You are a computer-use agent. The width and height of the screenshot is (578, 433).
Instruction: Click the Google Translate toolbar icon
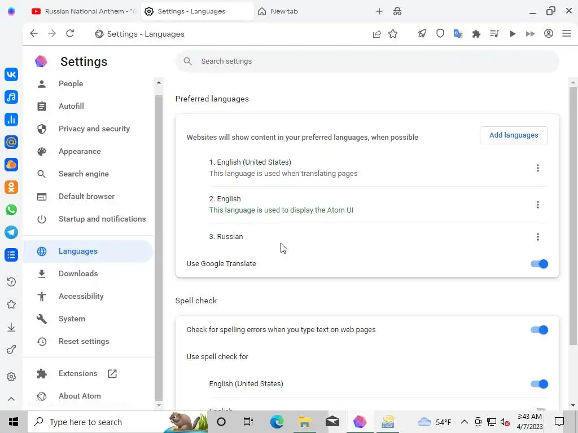pyautogui.click(x=458, y=34)
